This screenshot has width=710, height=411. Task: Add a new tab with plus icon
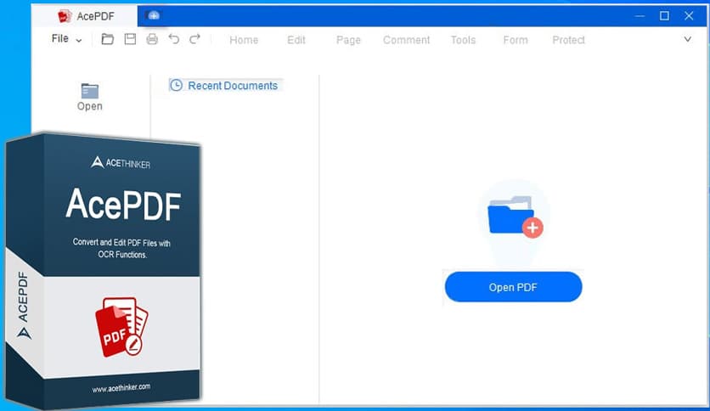pos(154,16)
